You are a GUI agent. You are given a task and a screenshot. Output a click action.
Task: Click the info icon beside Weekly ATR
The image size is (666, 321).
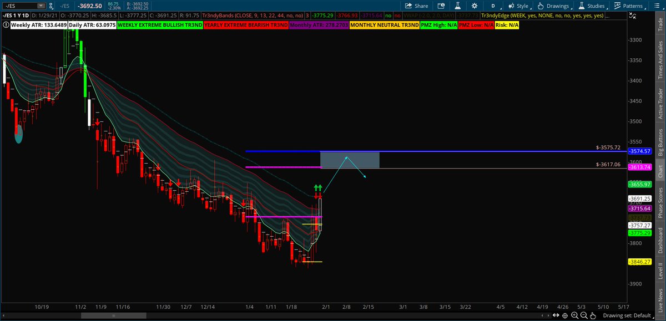(6, 26)
